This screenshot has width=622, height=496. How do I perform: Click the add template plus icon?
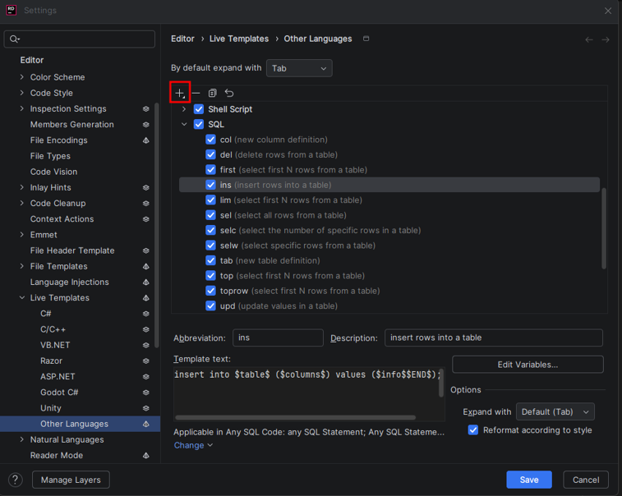click(180, 93)
